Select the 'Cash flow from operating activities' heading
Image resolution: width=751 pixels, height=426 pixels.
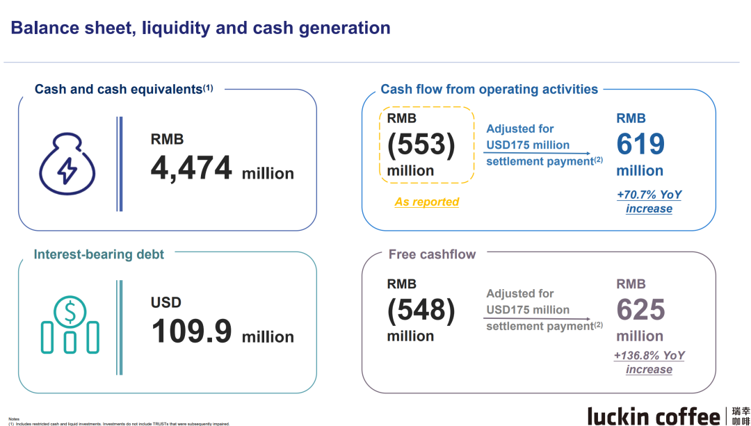[489, 89]
